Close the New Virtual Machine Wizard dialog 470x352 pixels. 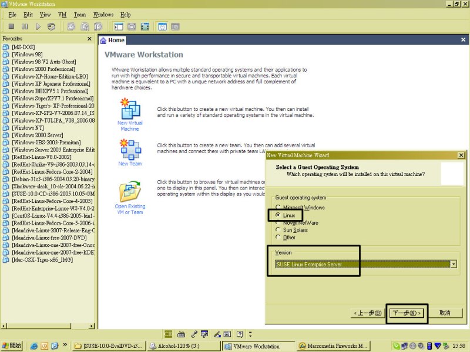point(461,155)
